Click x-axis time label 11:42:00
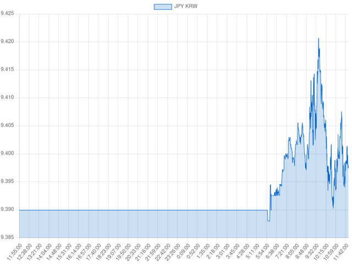352x264 pixels. click(x=340, y=252)
